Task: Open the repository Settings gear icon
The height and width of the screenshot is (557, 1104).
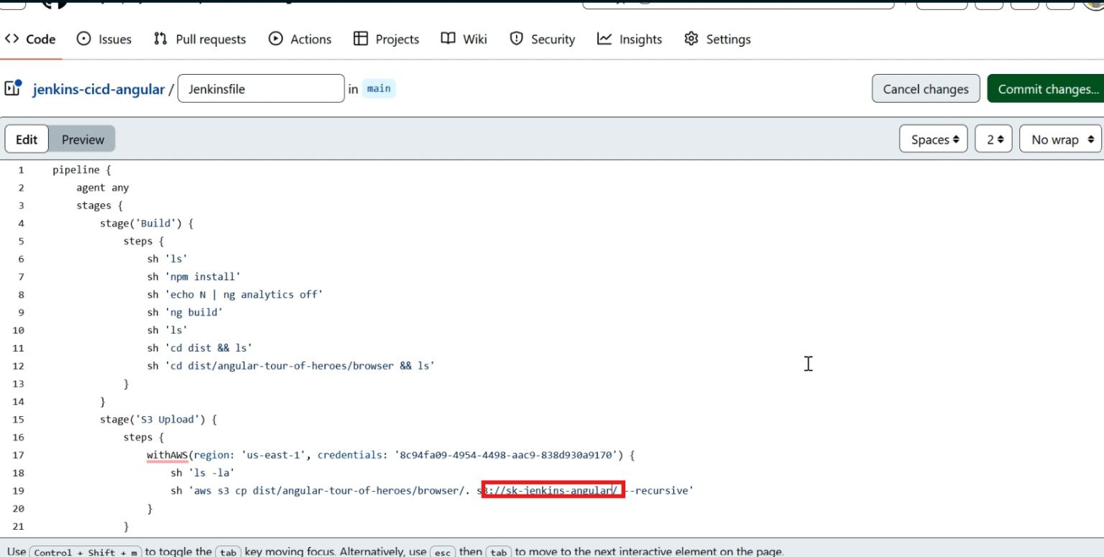Action: tap(691, 39)
